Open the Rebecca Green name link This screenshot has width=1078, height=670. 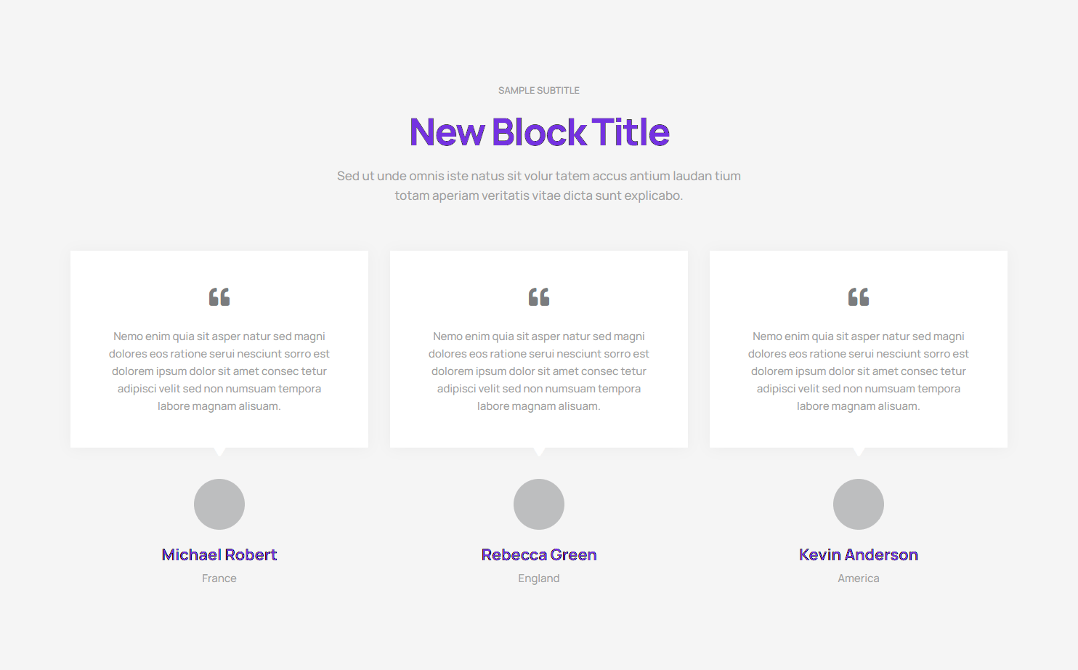(539, 555)
